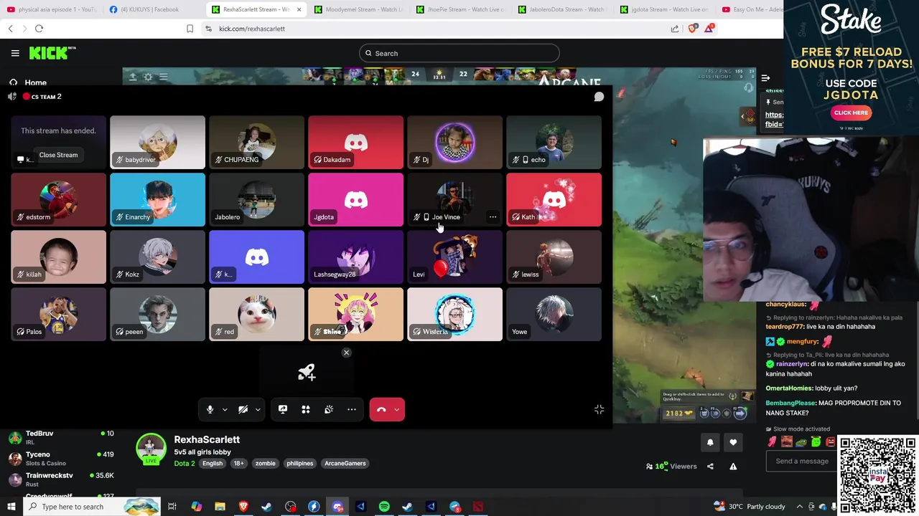Select Jgdota's participant tile
This screenshot has width=919, height=516.
(355, 200)
